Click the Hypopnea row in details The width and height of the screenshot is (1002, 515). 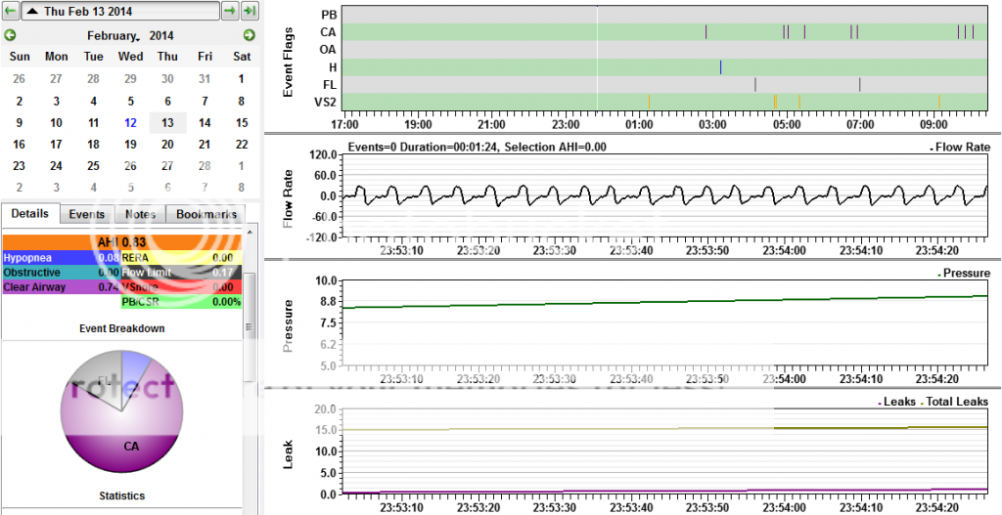61,257
